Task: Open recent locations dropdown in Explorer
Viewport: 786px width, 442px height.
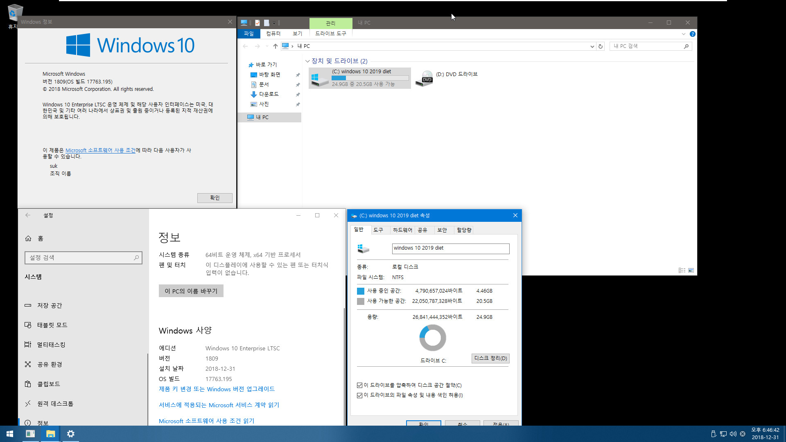Action: [x=267, y=46]
